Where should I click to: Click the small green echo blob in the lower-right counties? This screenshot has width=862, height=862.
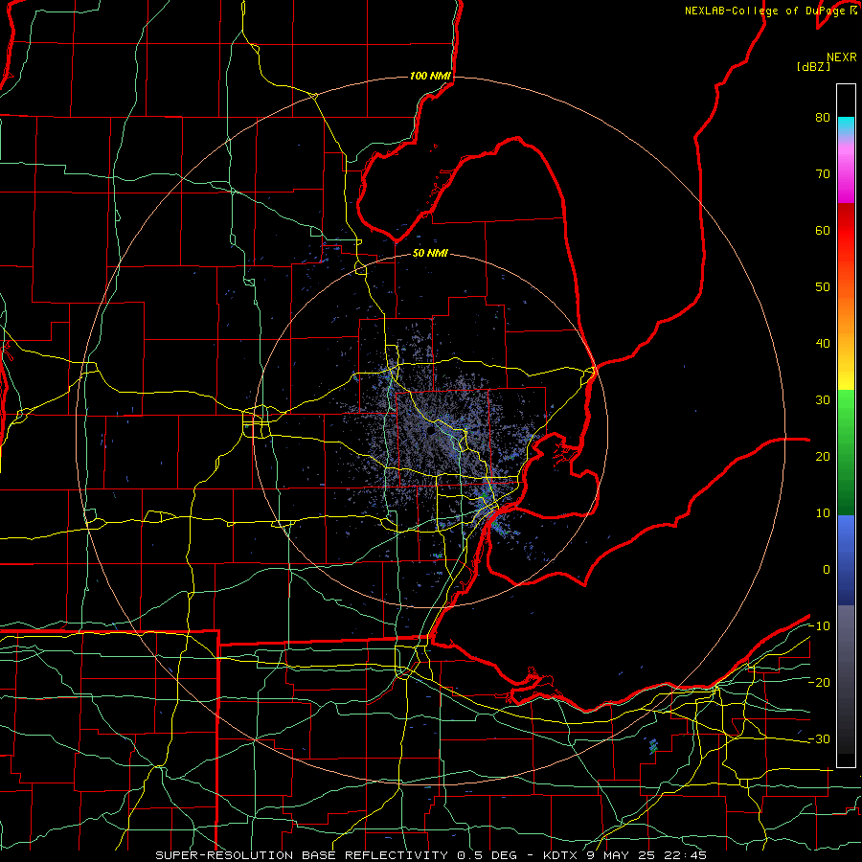point(653,746)
